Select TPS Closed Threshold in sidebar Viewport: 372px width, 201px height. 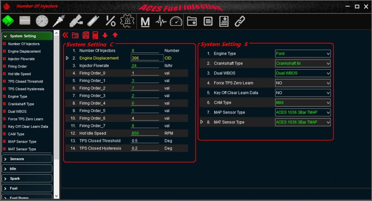(x=25, y=81)
